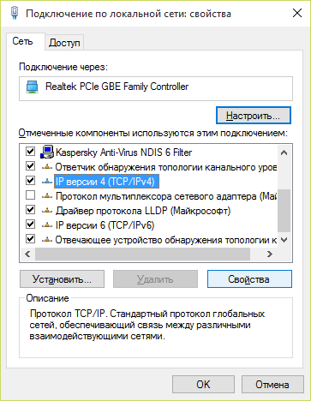Click the Установить... button
Image resolution: width=311 pixels, height=401 pixels.
click(62, 279)
